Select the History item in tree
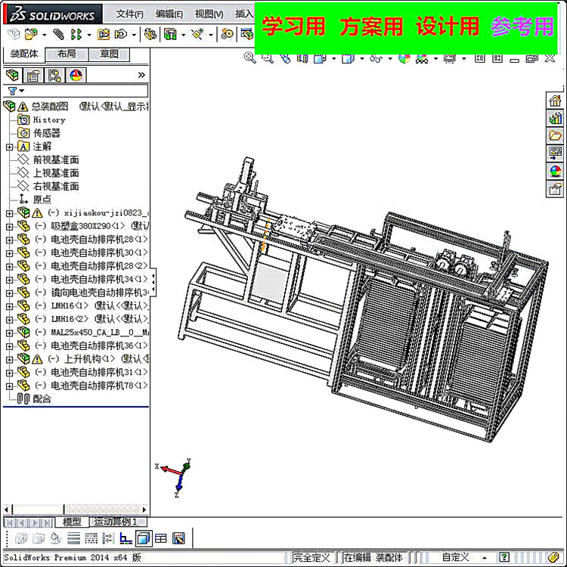 pos(49,119)
